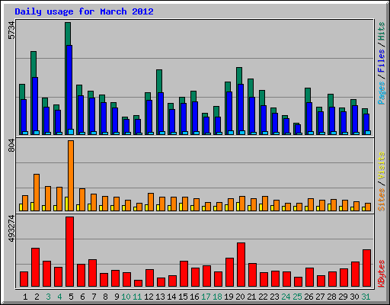Click the day 28 axis label

pyautogui.click(x=331, y=297)
